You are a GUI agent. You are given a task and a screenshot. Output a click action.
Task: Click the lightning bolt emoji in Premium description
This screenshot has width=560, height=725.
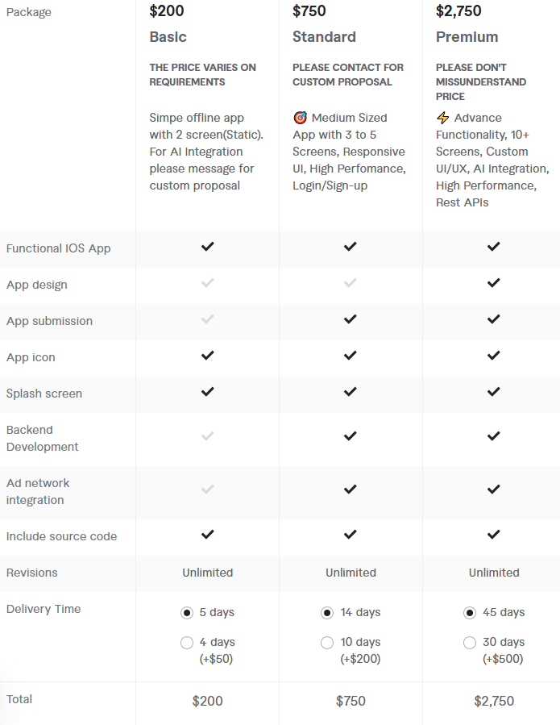(x=442, y=118)
